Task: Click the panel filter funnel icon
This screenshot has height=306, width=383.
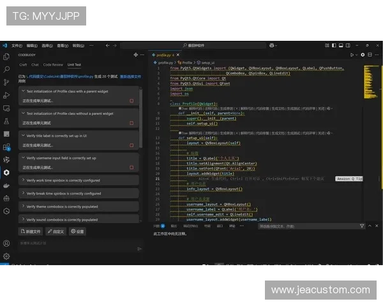Action: point(362,226)
